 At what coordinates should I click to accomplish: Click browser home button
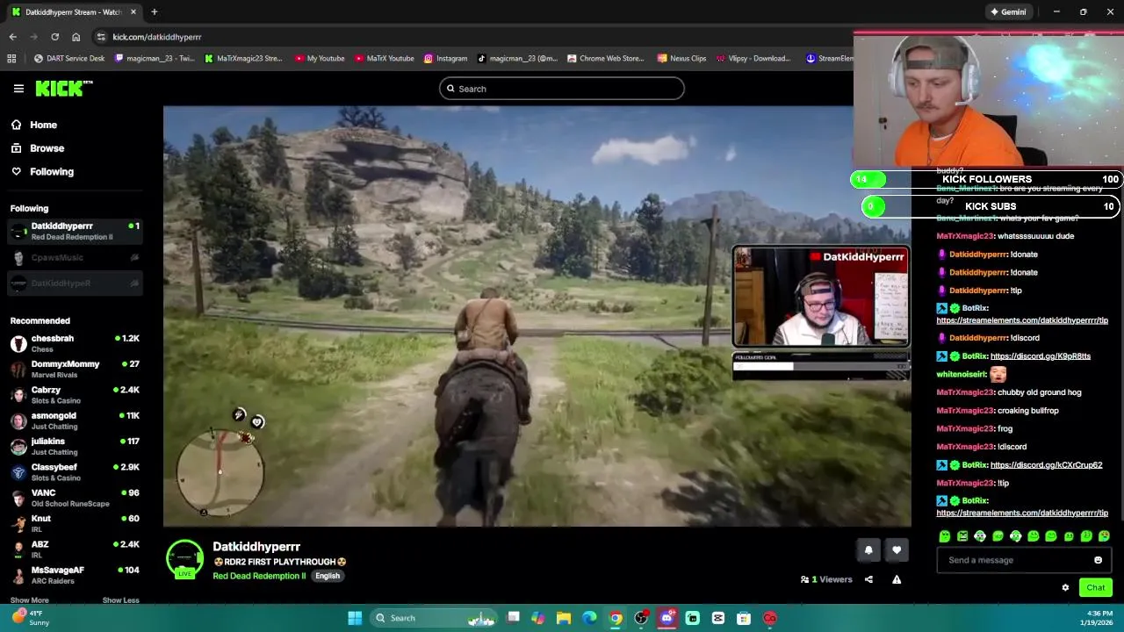tap(76, 37)
